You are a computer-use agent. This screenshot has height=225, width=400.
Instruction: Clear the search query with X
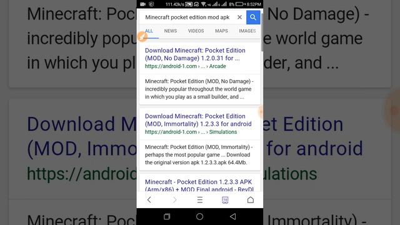point(239,17)
